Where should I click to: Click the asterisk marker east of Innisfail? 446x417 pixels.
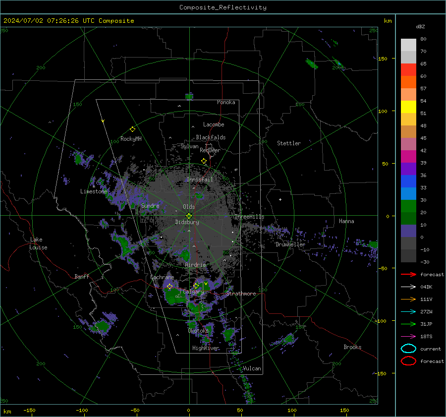point(236,170)
